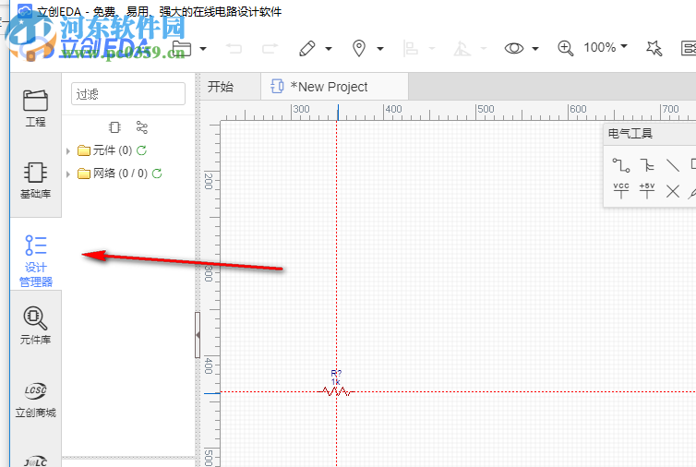Select the diagonal line tool in 电气工具
The image size is (696, 467).
click(673, 165)
